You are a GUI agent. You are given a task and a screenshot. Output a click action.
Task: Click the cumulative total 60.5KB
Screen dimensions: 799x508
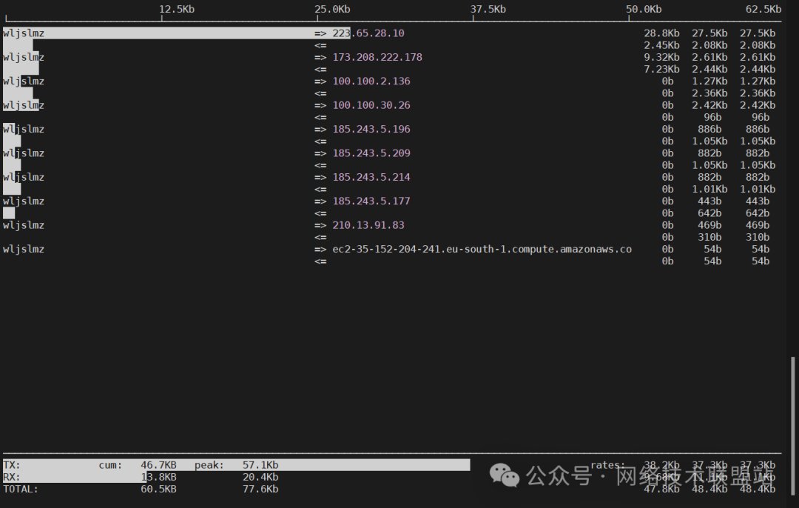[x=158, y=489]
